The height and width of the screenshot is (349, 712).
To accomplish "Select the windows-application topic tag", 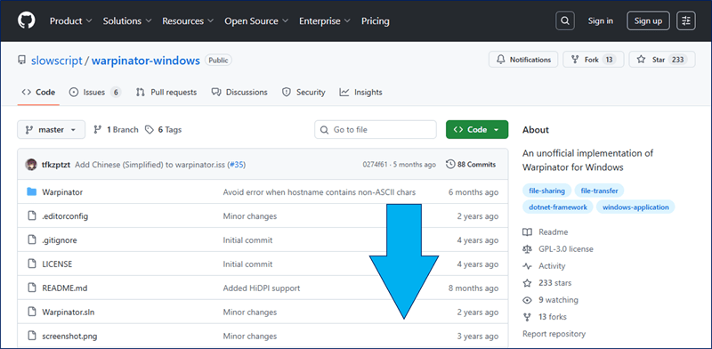I will [x=635, y=207].
